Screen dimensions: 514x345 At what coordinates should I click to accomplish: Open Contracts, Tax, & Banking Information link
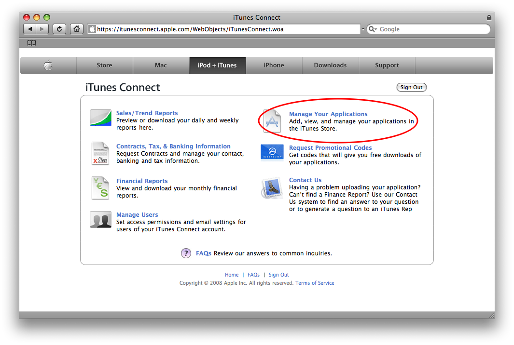(173, 146)
